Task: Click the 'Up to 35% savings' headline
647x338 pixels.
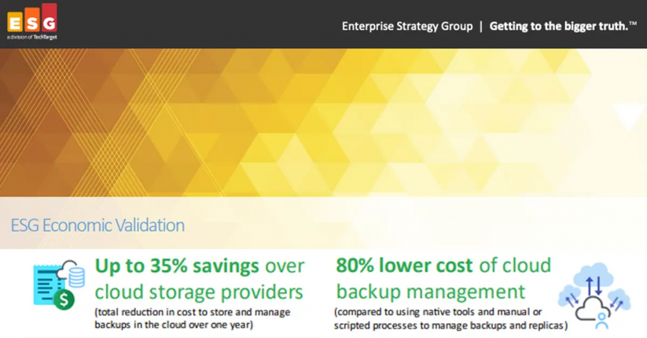Action: coord(176,267)
